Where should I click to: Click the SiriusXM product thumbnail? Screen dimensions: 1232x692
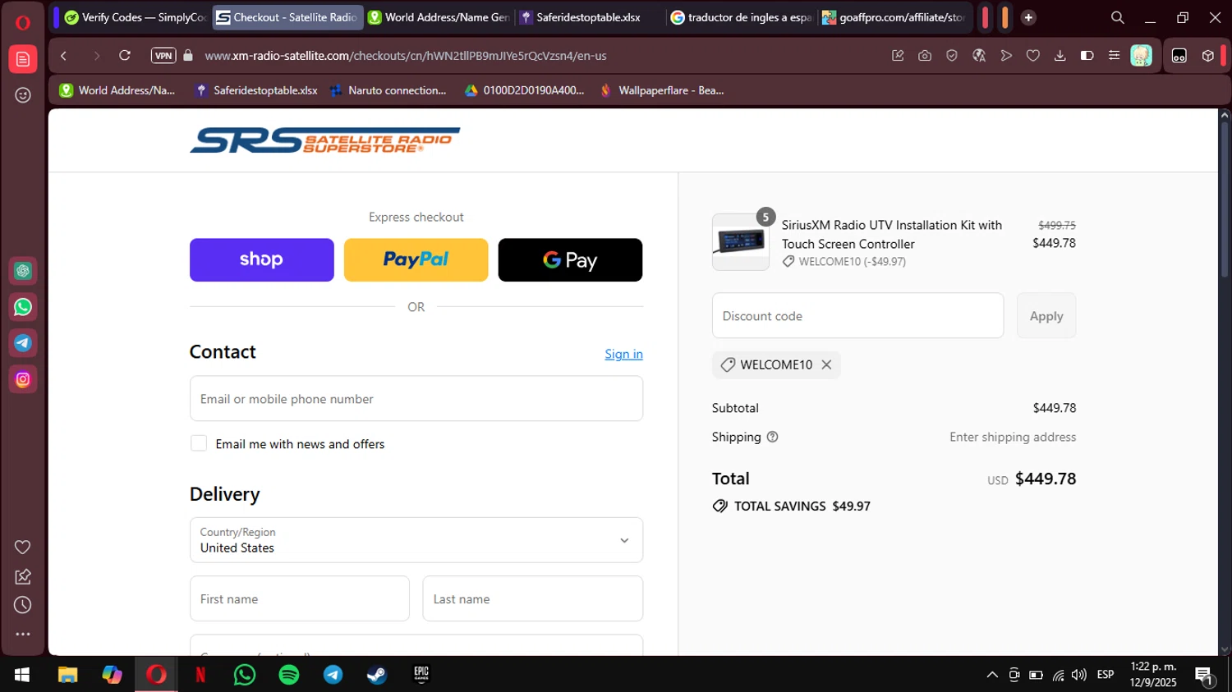point(741,242)
